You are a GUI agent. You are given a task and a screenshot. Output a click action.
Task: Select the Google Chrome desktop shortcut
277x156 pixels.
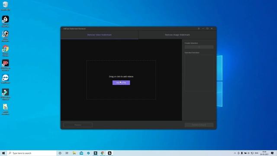pos(6,51)
